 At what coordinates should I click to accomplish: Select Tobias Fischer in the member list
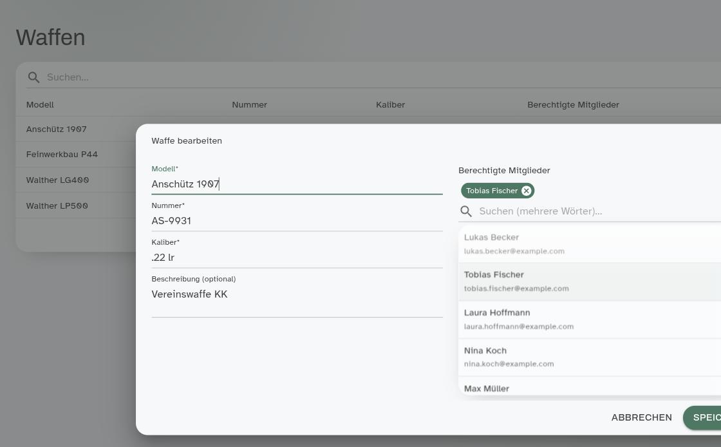[590, 281]
